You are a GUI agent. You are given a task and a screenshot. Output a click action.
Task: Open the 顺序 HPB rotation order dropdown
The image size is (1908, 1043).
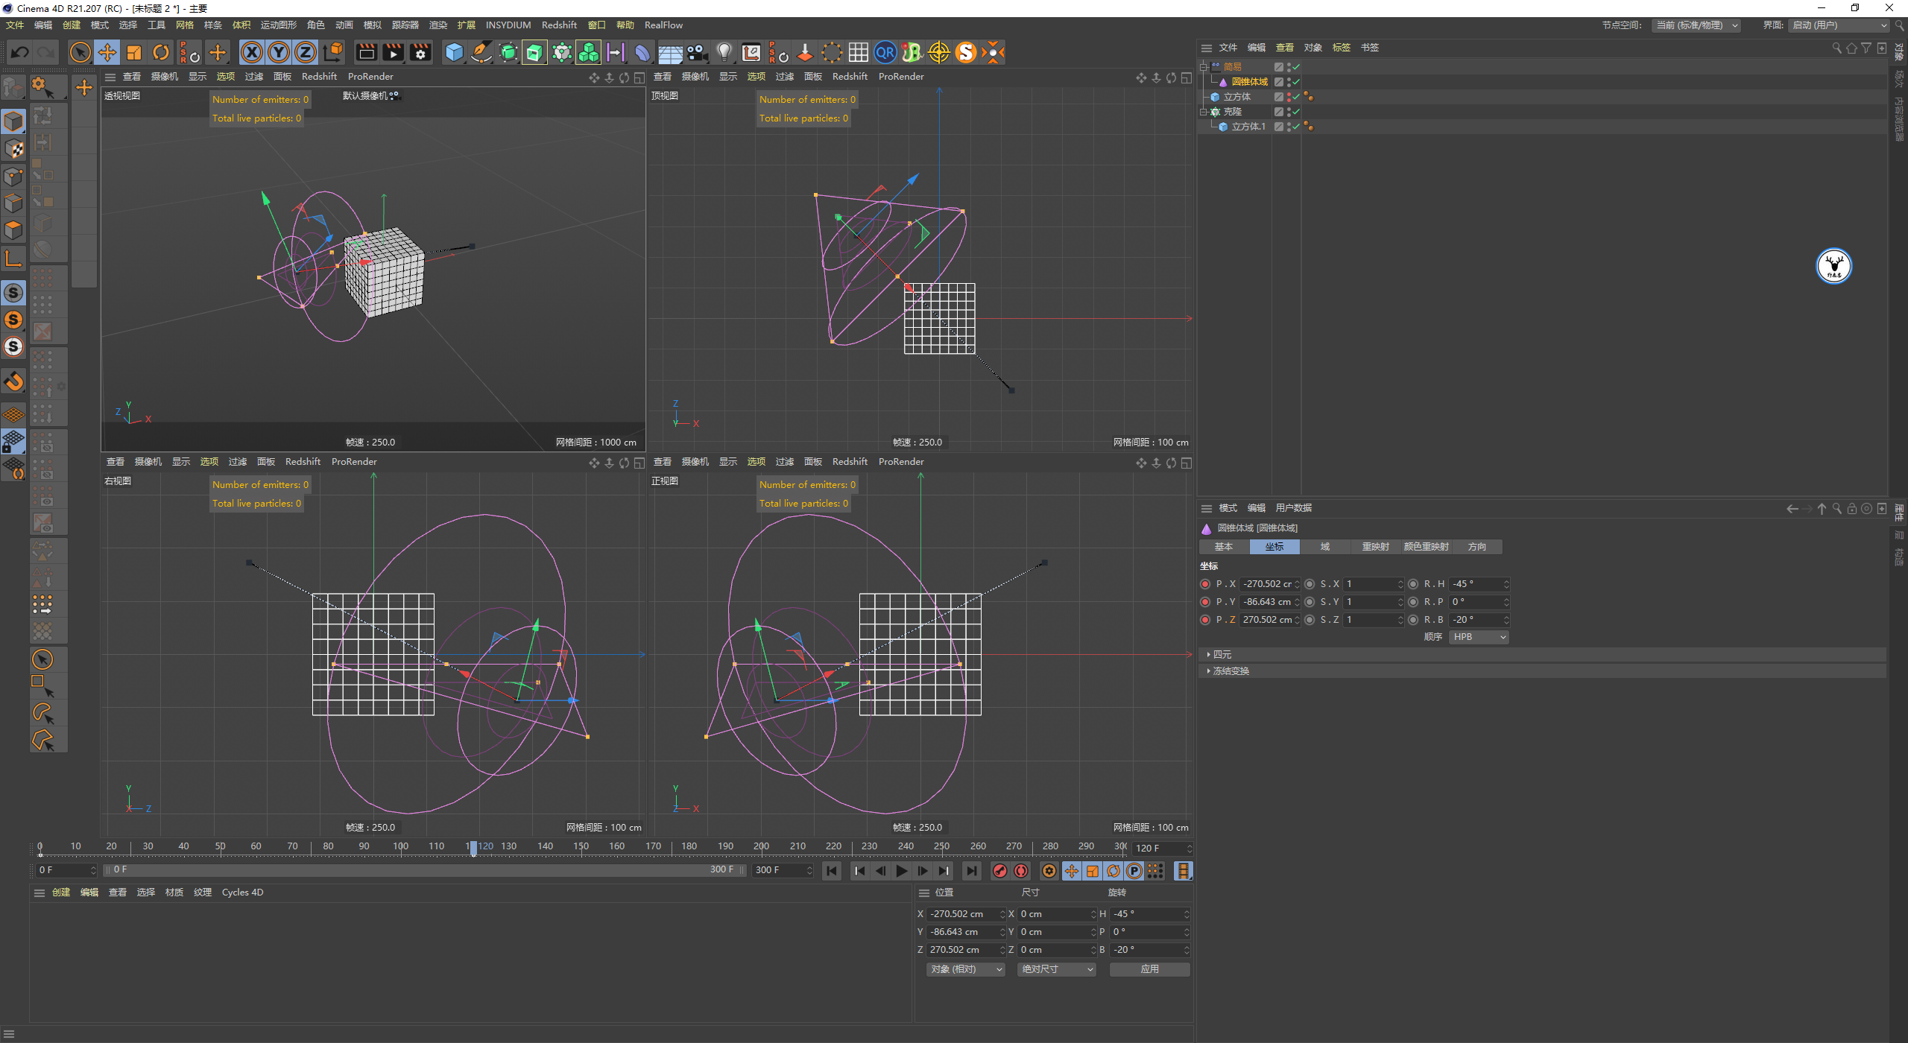click(x=1479, y=637)
